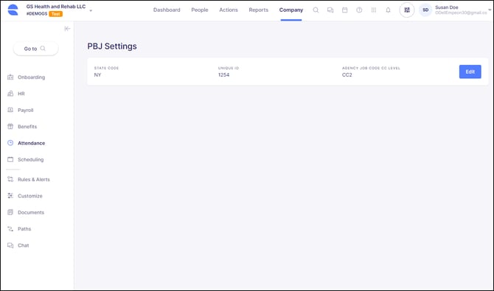Open Documents in the sidebar

31,212
